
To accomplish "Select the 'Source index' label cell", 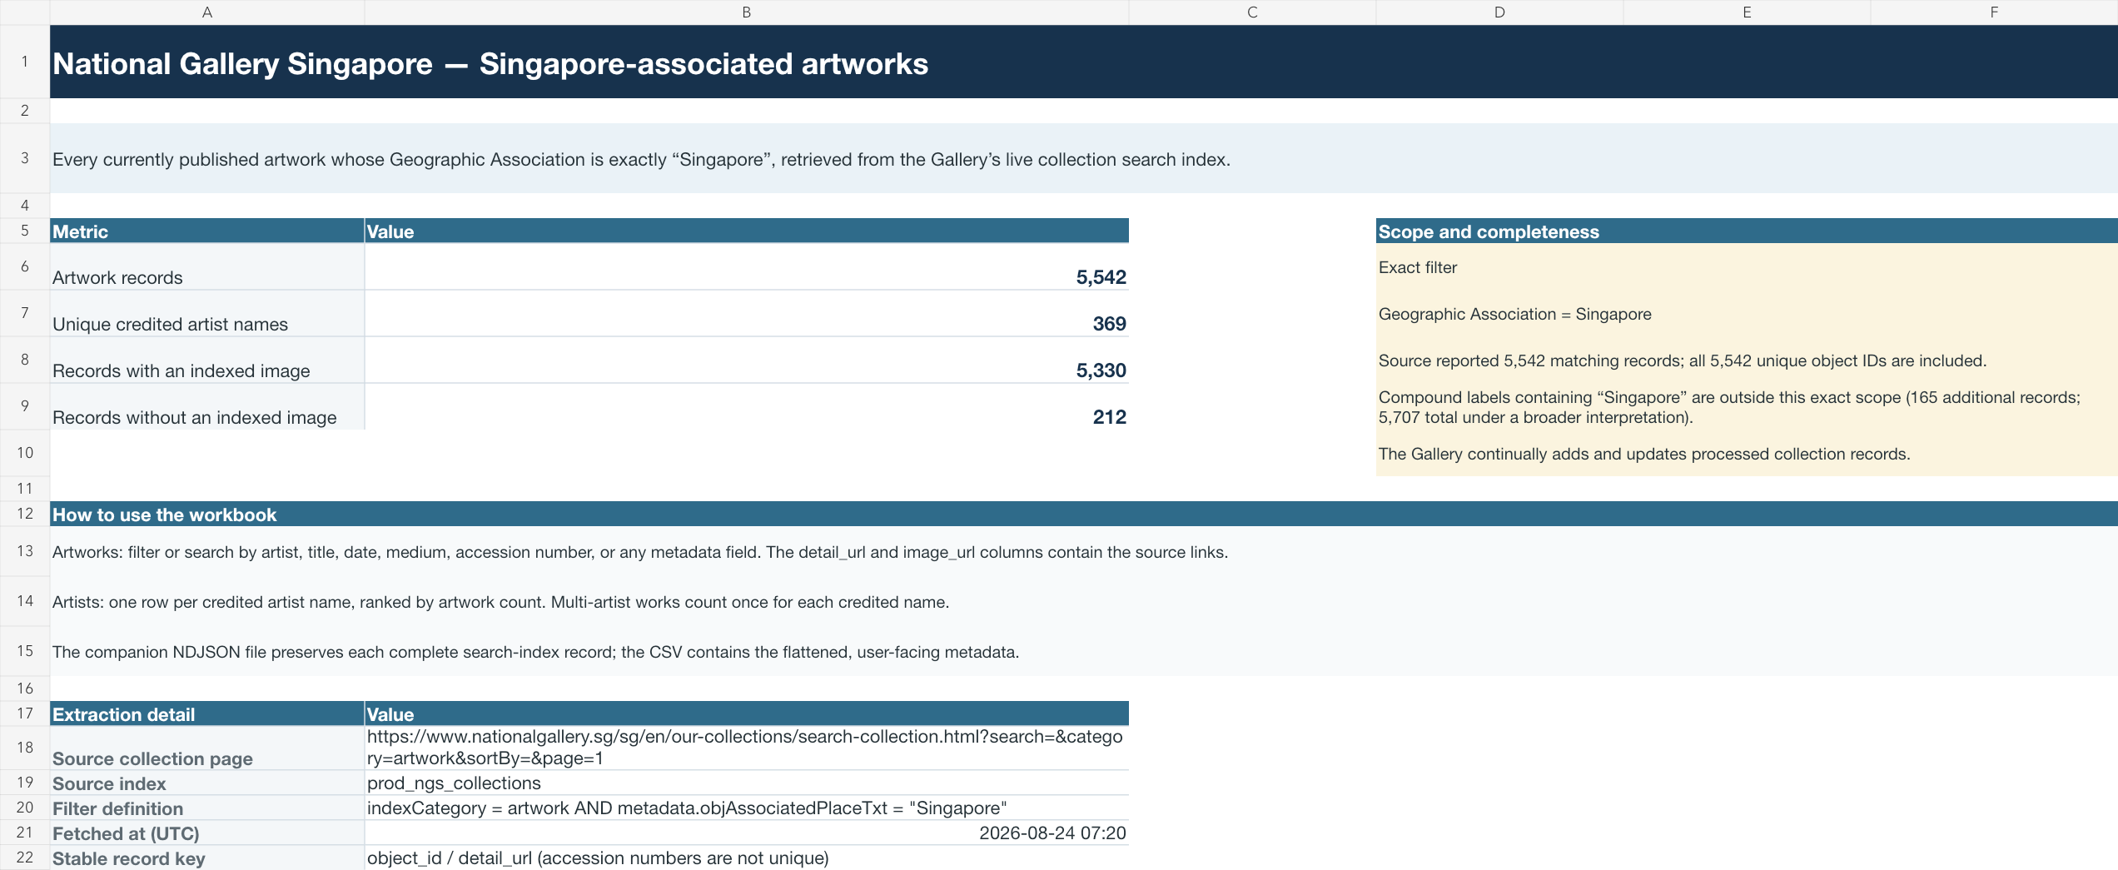I will point(207,783).
